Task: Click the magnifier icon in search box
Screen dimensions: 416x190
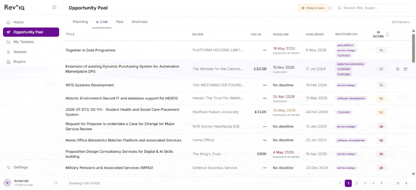Action: [339, 8]
